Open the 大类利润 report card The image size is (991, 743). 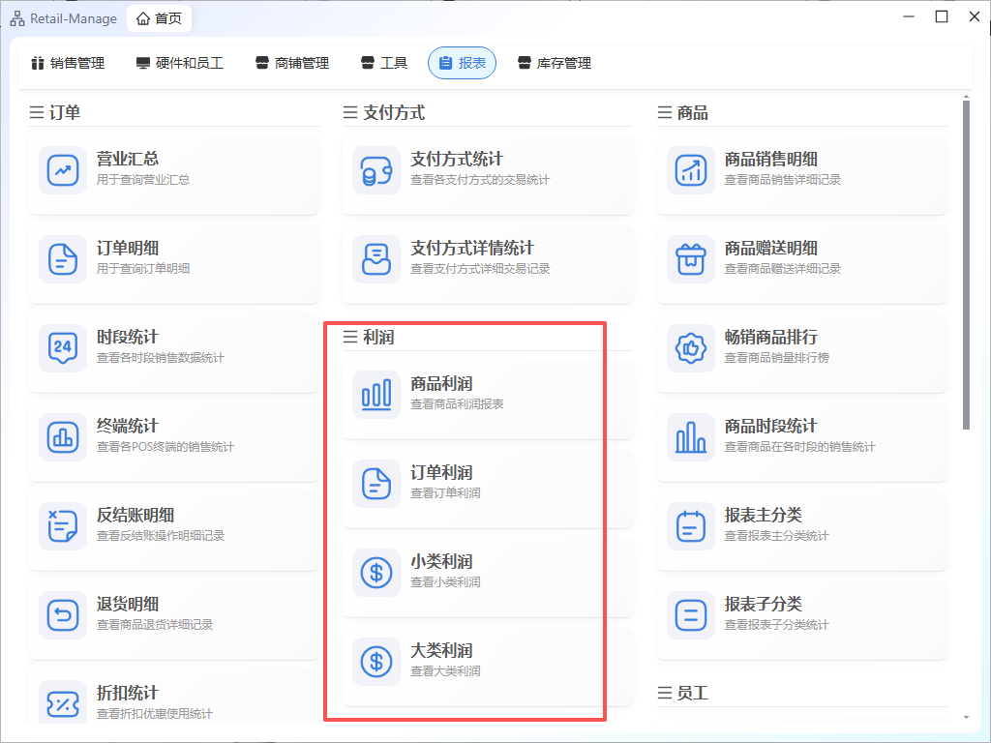click(488, 660)
